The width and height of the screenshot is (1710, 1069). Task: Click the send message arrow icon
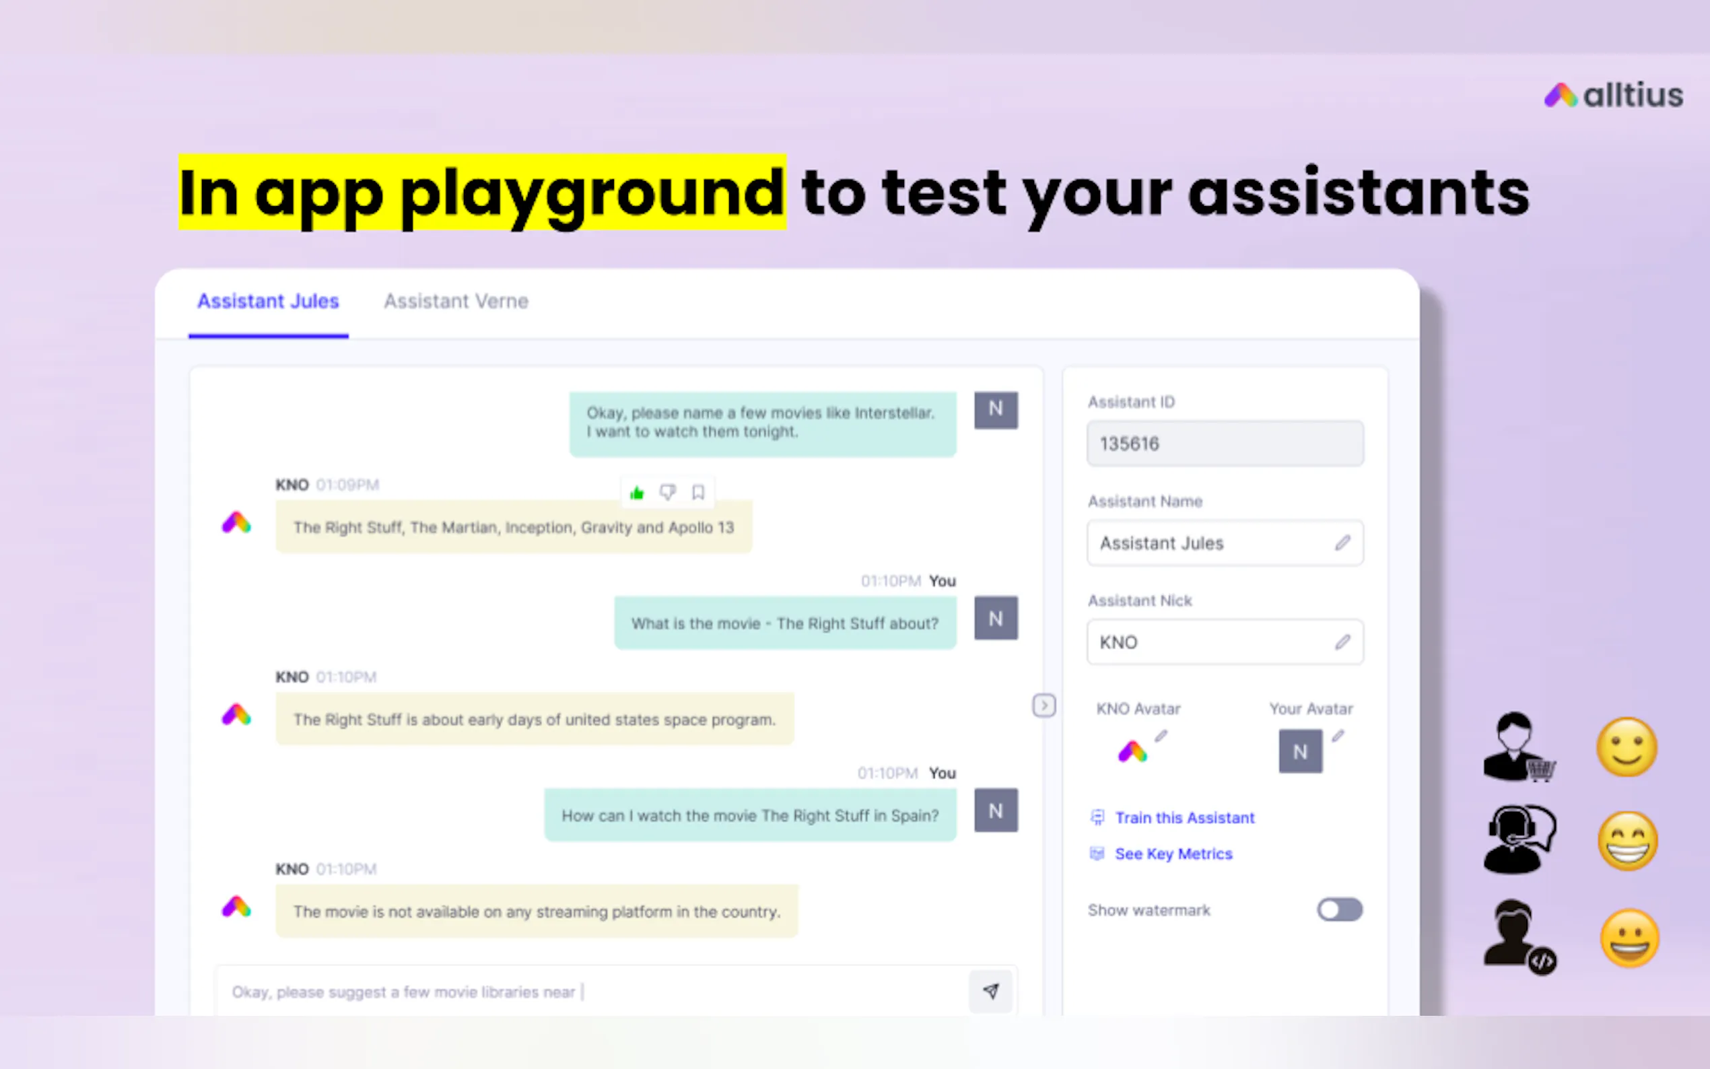(x=990, y=991)
